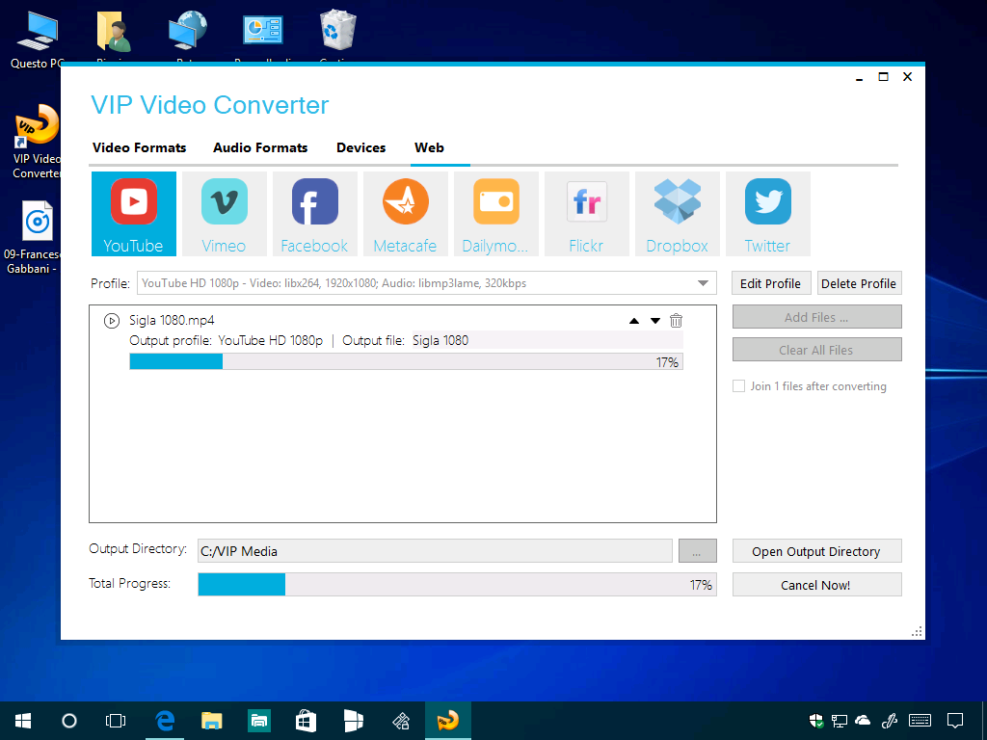This screenshot has height=740, width=987.
Task: Select the Metacafe tile
Action: [406, 214]
